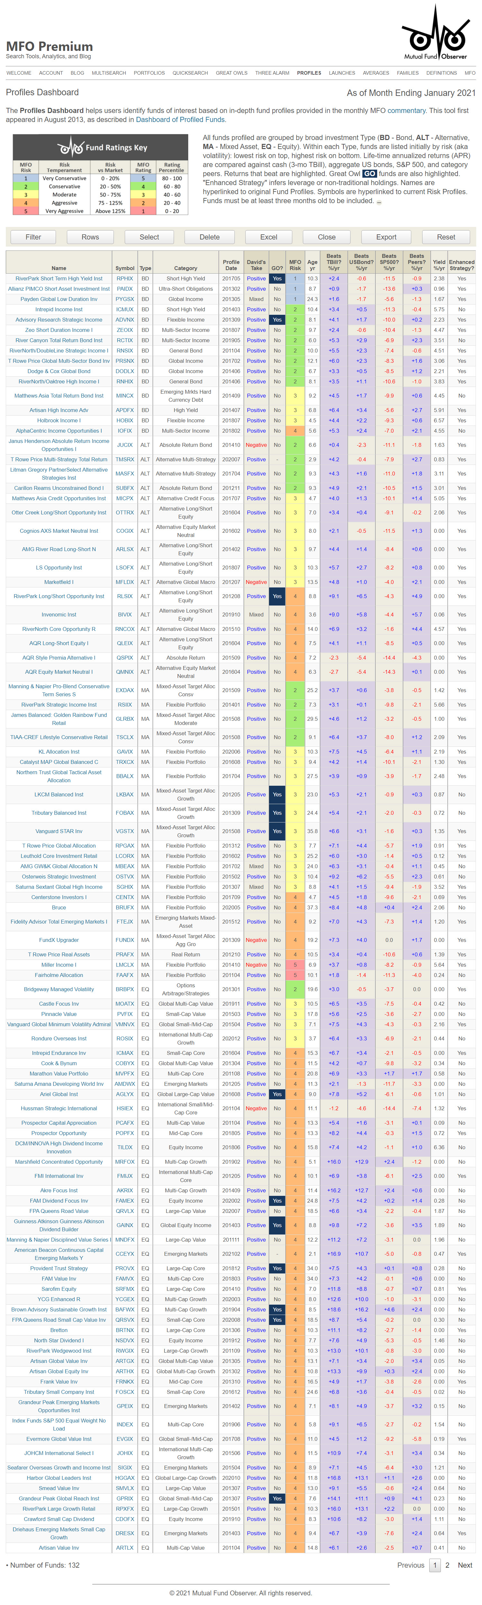Open the THREE ALARM menu item
Screen dimensions: 482x1605
coord(272,73)
